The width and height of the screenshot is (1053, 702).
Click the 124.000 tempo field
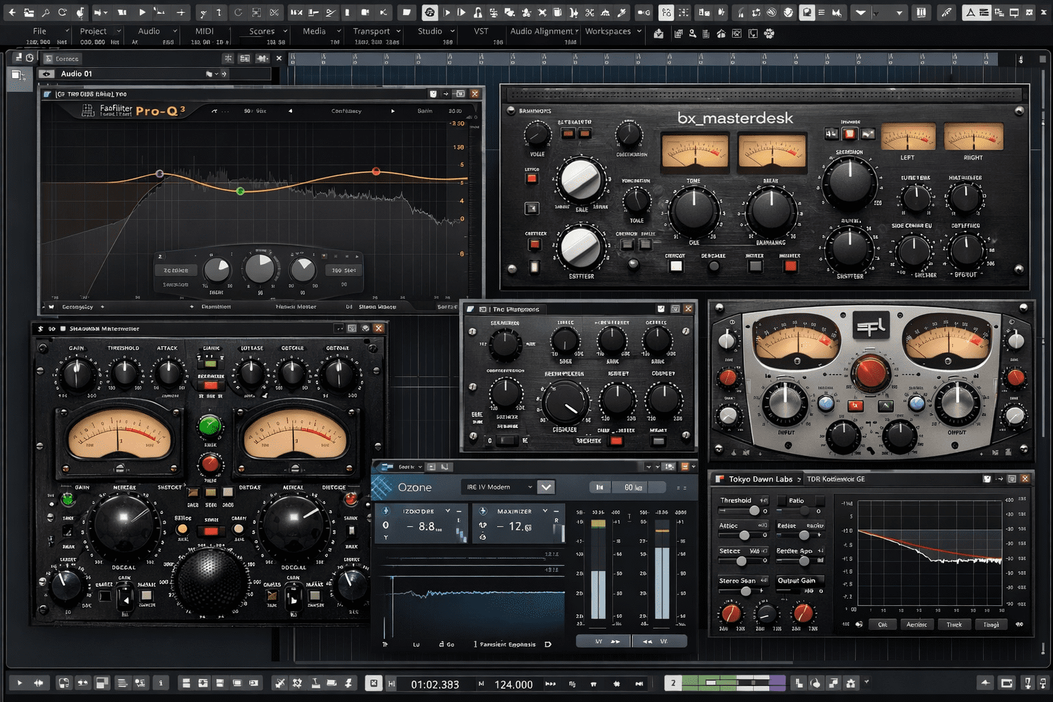coord(513,684)
